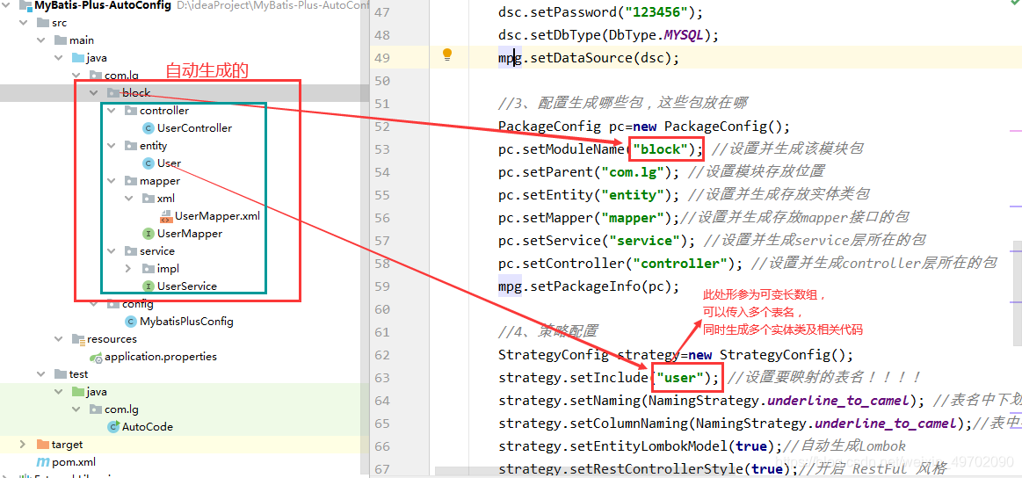Expand the target folder arrow
1022x478 pixels.
[23, 444]
